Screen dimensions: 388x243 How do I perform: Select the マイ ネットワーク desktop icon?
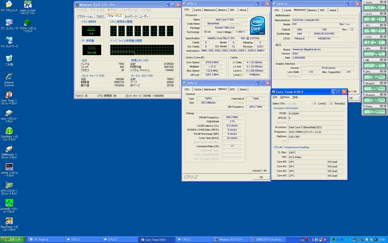9,42
